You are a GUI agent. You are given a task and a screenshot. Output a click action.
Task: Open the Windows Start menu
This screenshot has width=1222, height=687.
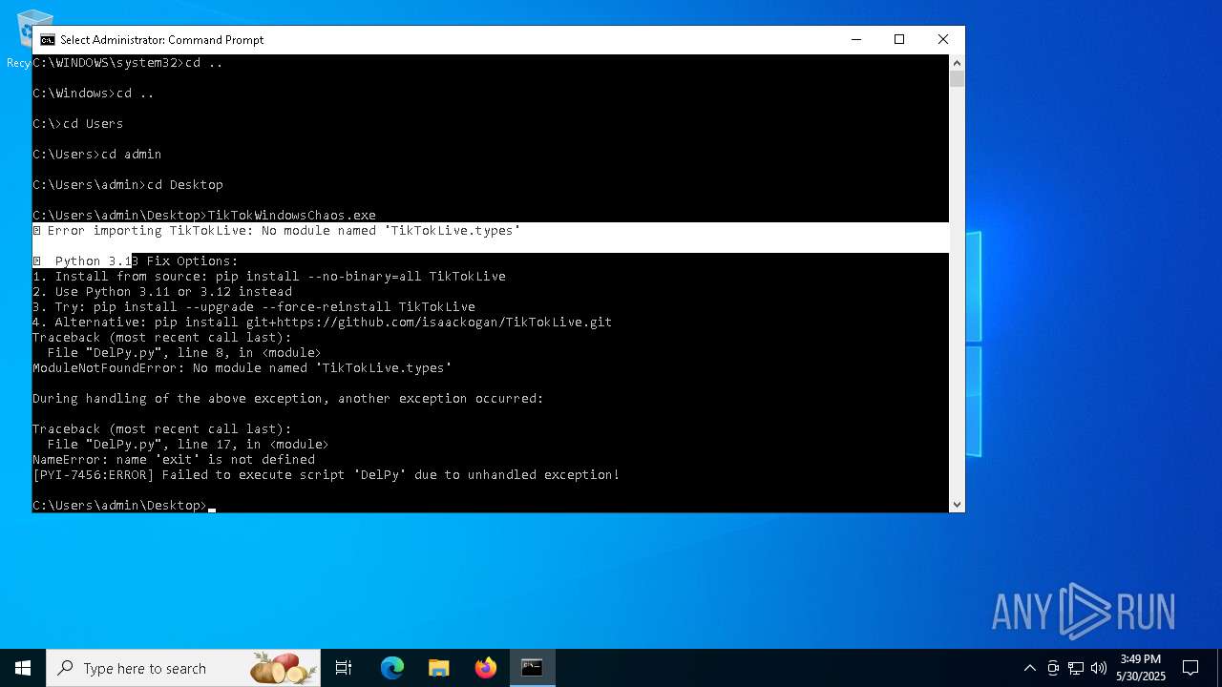coord(23,668)
